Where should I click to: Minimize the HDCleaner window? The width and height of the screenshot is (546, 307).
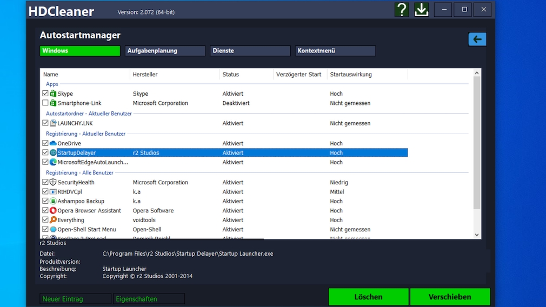444,10
